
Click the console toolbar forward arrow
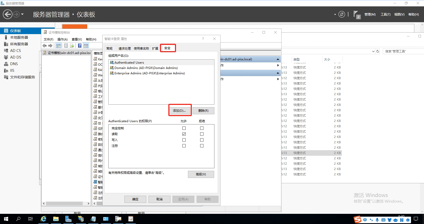pos(50,46)
